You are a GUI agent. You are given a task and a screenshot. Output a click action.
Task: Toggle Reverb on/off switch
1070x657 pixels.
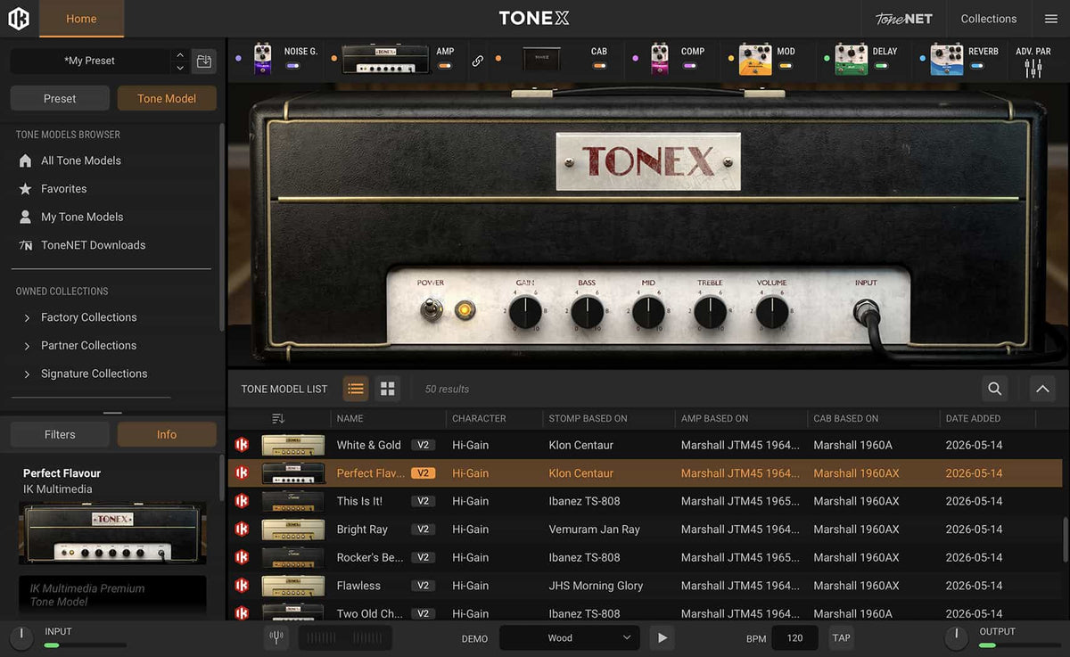(976, 66)
